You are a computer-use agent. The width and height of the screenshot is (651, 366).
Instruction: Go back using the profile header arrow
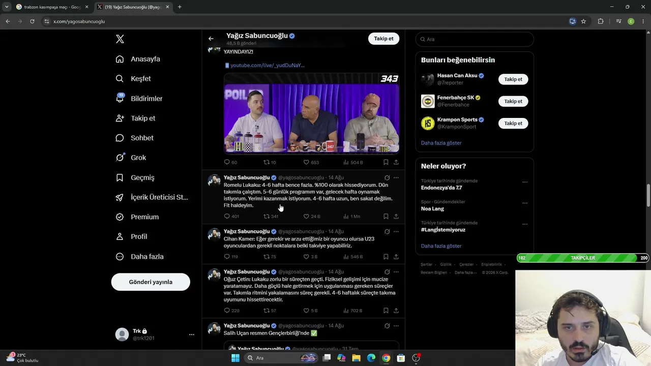(211, 39)
